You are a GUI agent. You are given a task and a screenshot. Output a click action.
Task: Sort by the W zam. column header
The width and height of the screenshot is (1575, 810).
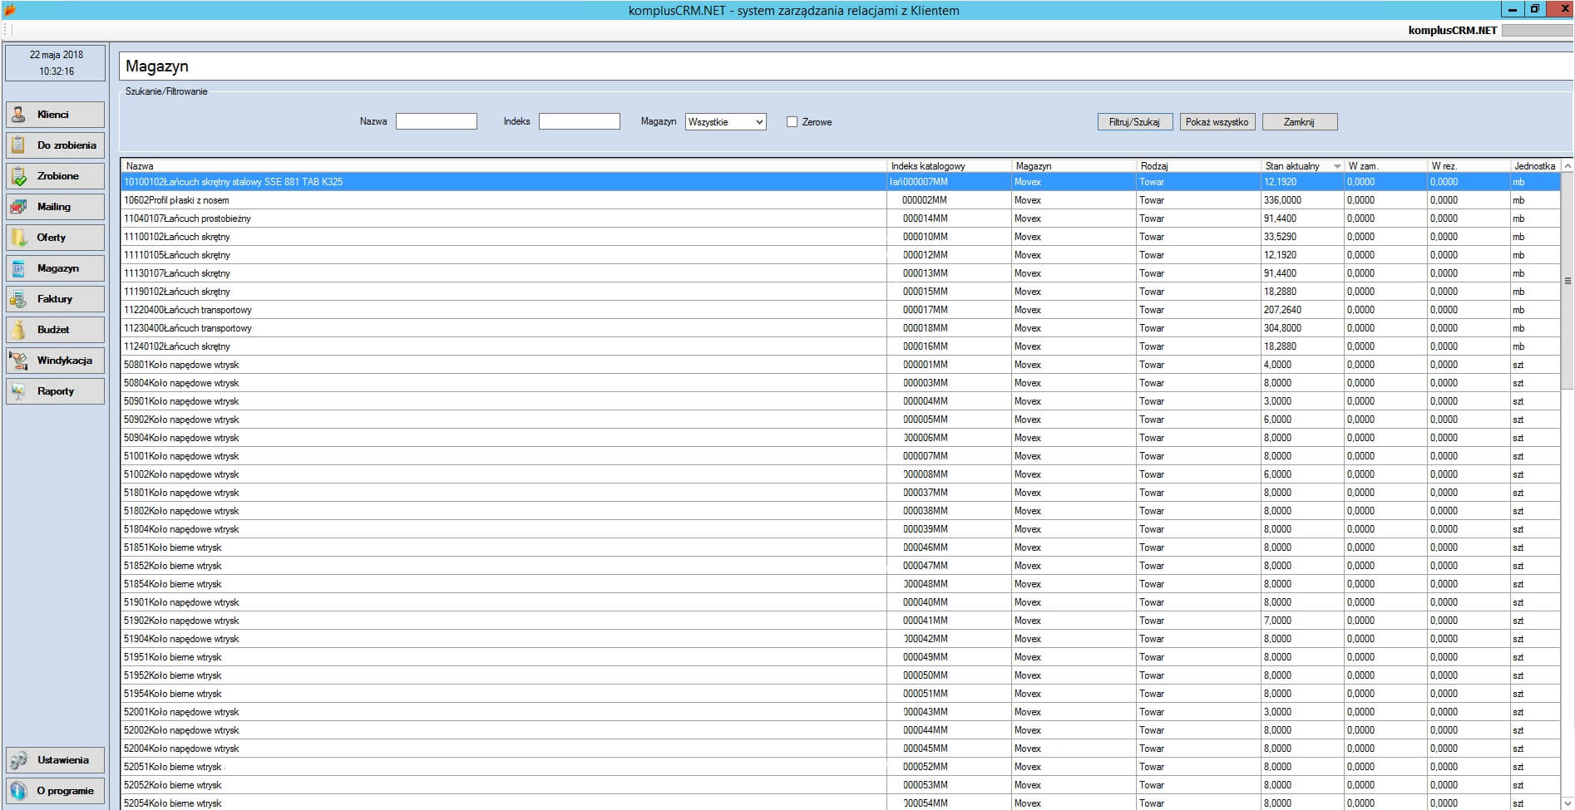pyautogui.click(x=1385, y=166)
